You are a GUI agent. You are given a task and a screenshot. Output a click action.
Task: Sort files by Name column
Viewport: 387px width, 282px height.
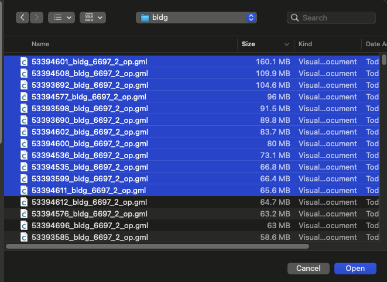40,44
